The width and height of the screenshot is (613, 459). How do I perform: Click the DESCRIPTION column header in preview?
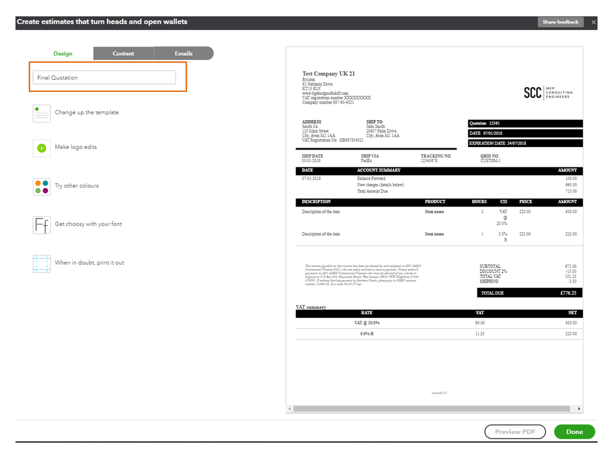pos(316,202)
